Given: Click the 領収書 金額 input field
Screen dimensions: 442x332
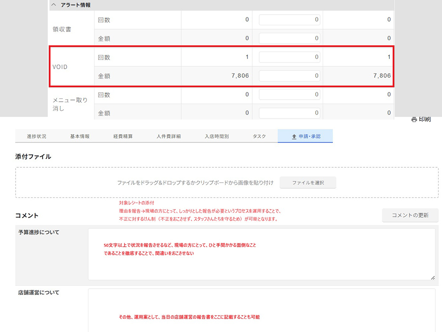Looking at the screenshot, I should pyautogui.click(x=290, y=39).
